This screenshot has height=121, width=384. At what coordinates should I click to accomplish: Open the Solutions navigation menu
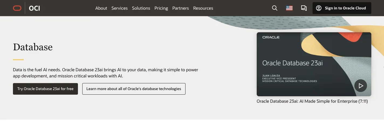pos(141,8)
